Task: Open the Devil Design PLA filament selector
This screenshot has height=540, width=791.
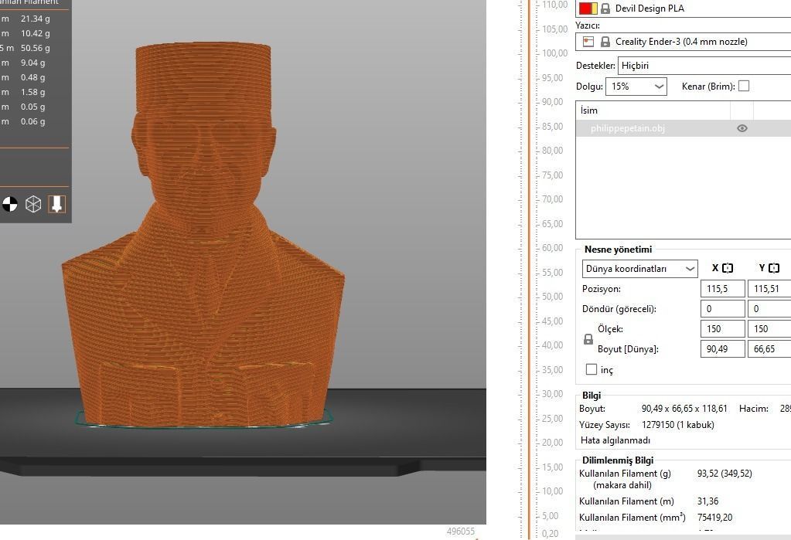Action: click(684, 8)
